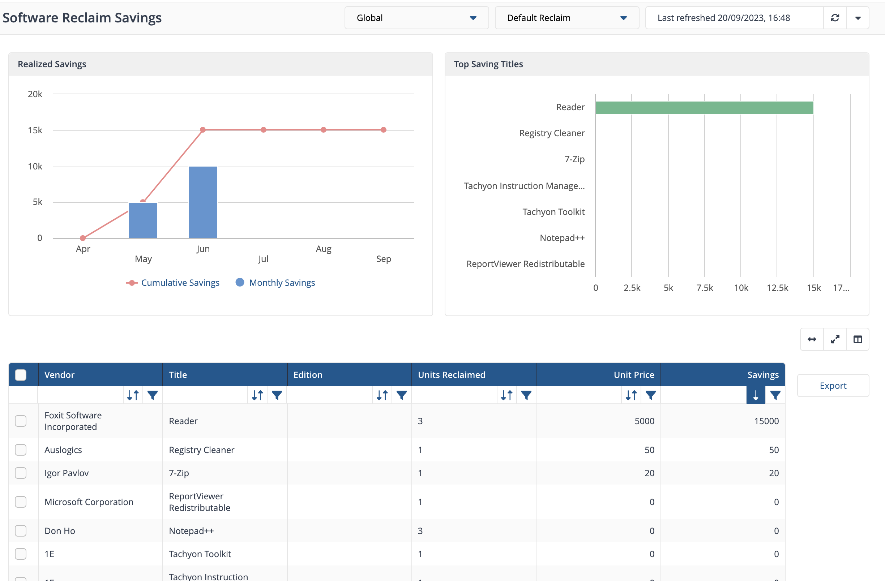
Task: Open the Default Reclaim dropdown
Action: point(567,18)
